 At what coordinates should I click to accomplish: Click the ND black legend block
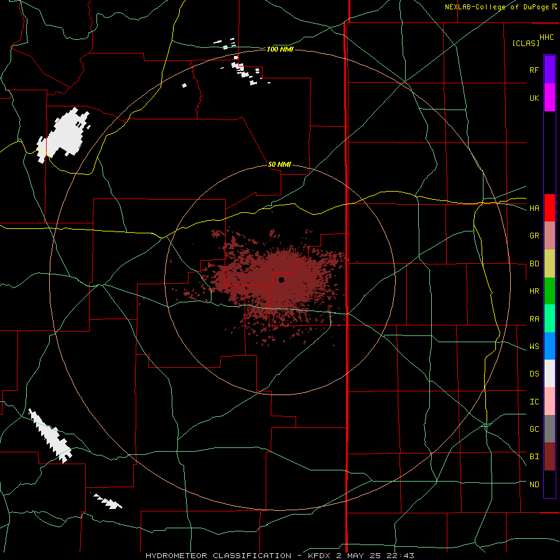coord(549,484)
